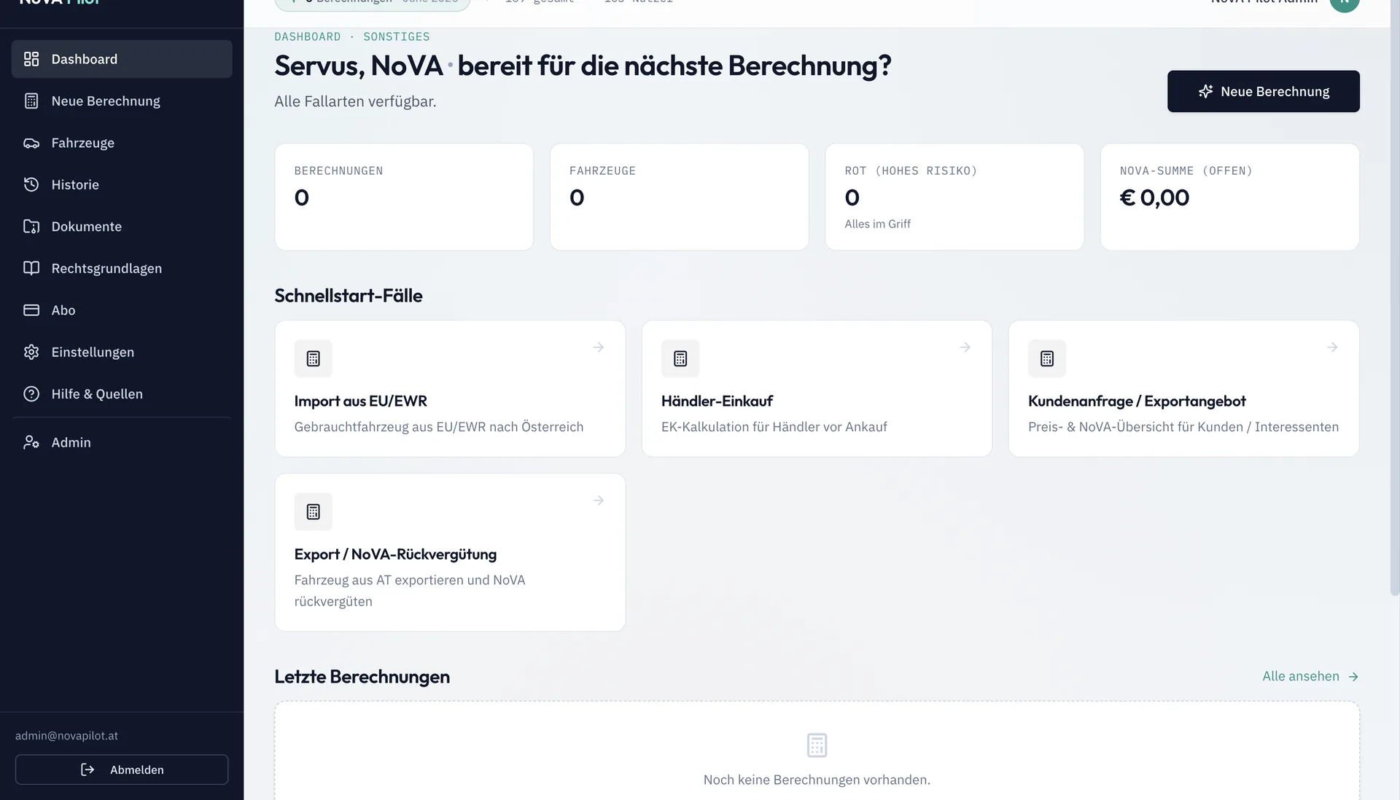The image size is (1400, 800).
Task: Open Rechtsgrundlagen page
Action: (122, 268)
